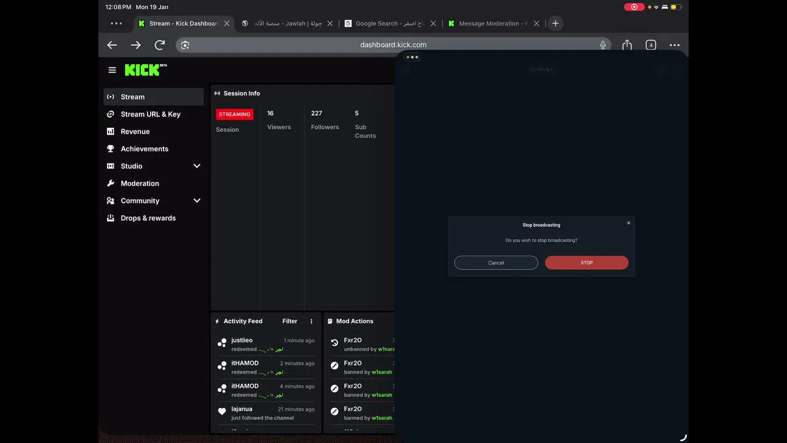Click the Session Info broadcast icon

(217, 94)
